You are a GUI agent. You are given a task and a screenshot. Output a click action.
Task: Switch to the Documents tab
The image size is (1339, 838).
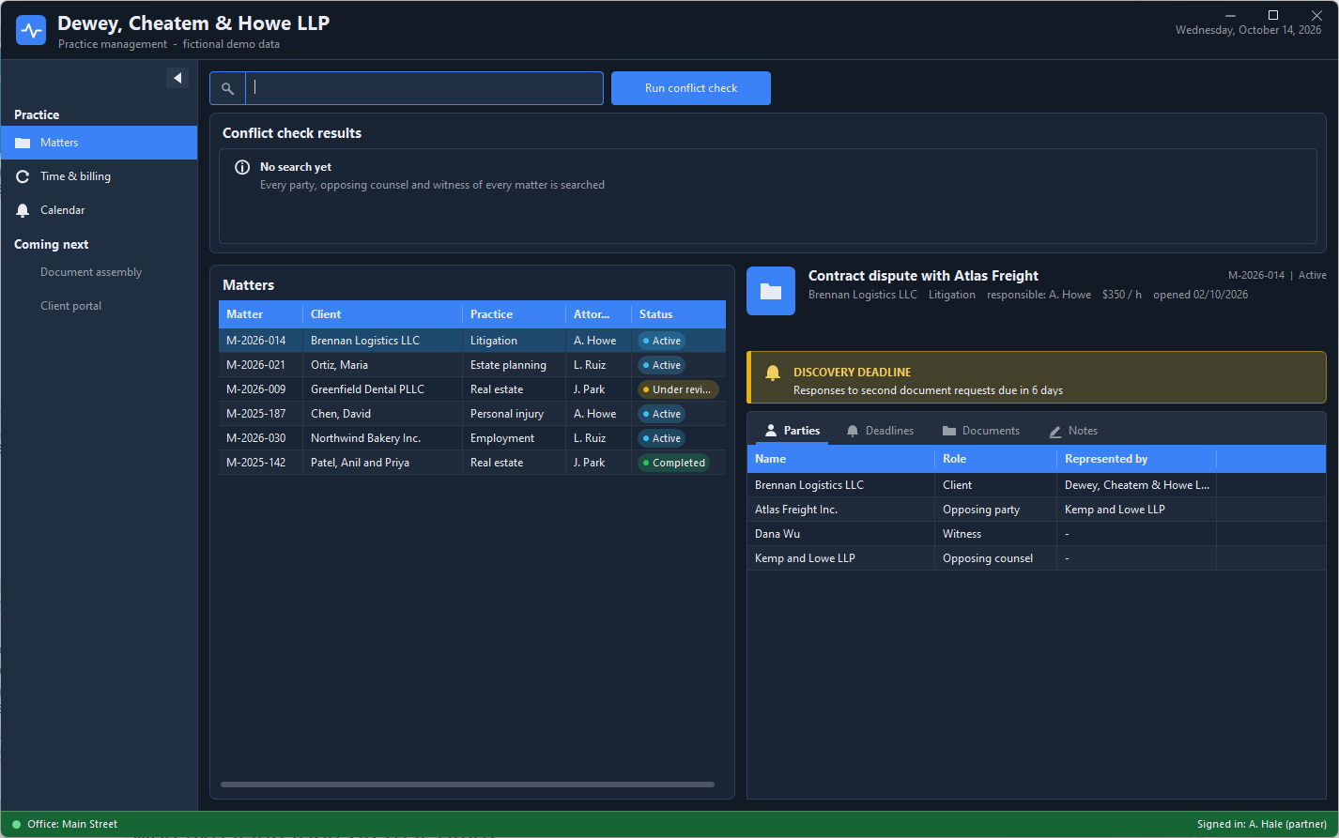coord(980,431)
